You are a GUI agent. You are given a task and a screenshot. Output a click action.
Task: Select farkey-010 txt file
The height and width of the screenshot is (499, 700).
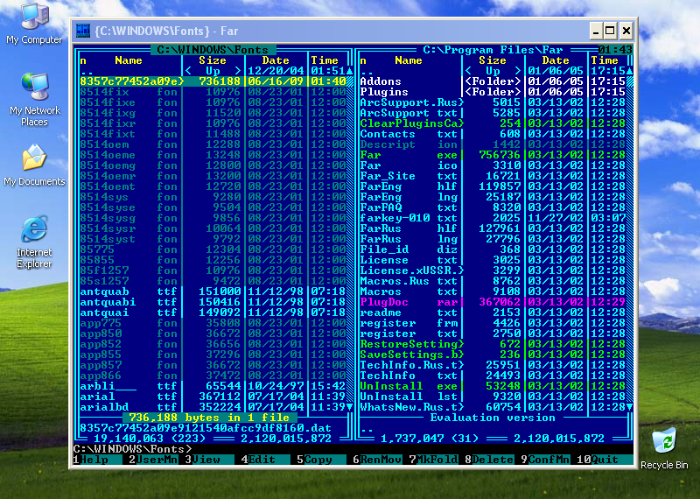click(493, 218)
